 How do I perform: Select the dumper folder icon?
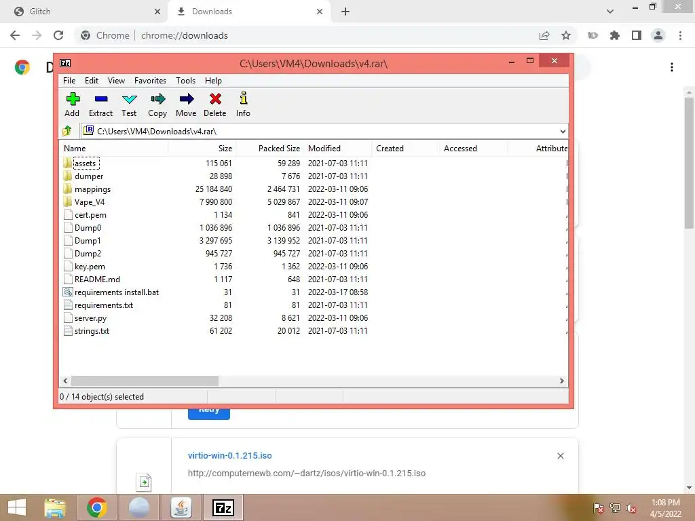coord(67,176)
